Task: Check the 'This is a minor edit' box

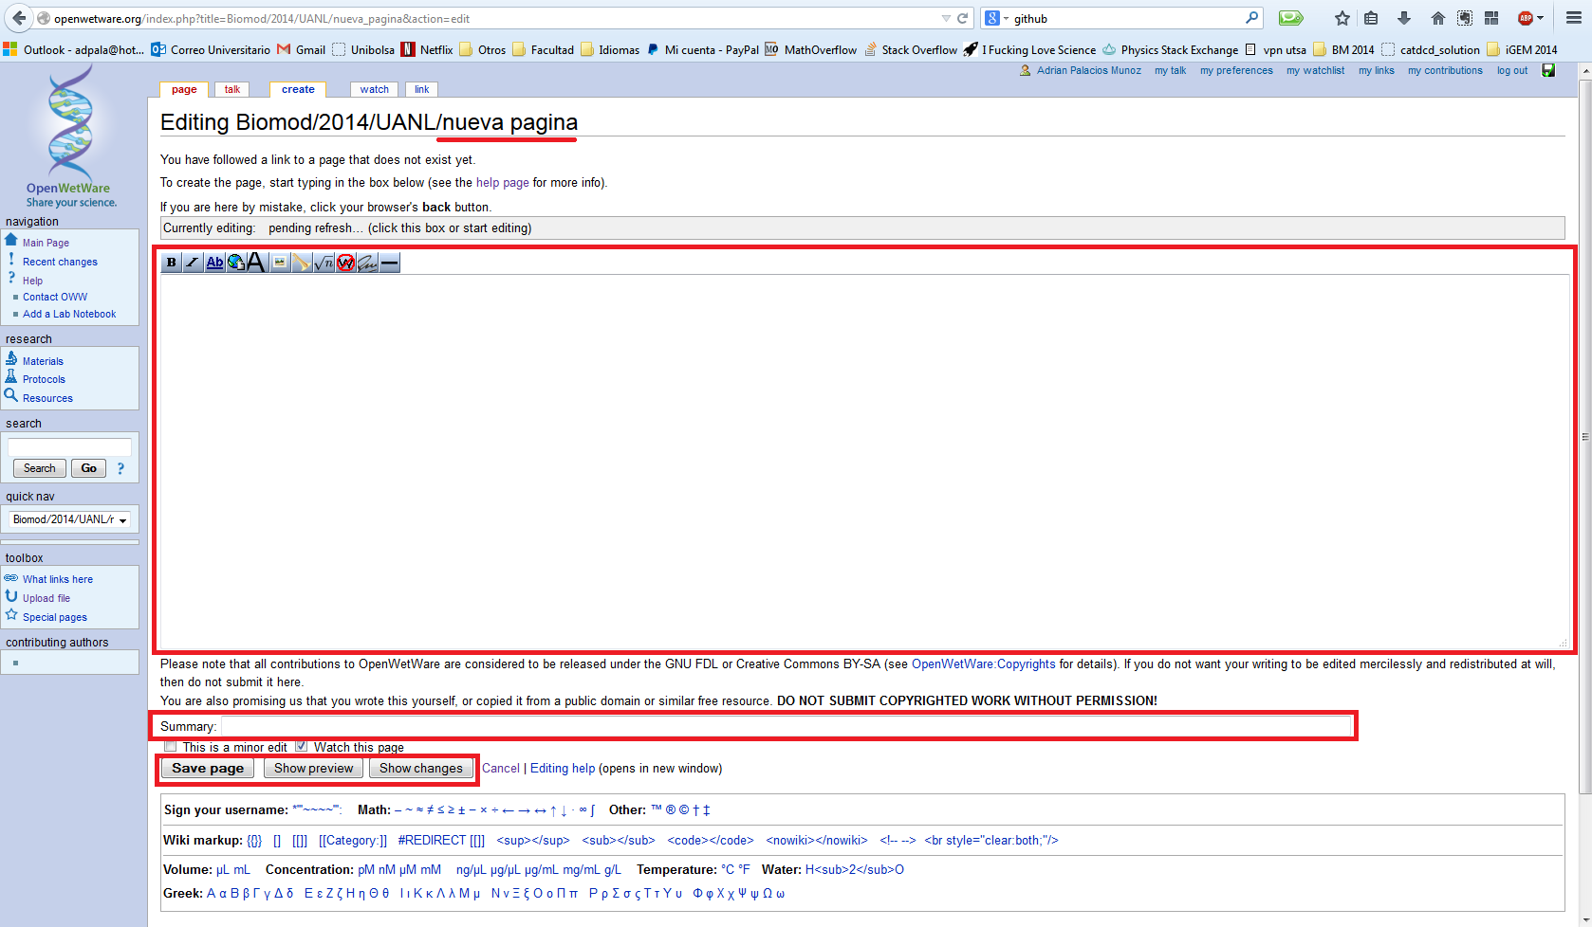Action: tap(171, 747)
